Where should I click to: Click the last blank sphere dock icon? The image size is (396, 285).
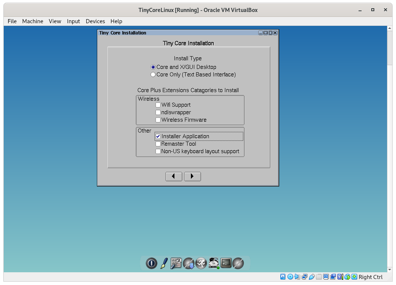coord(238,263)
